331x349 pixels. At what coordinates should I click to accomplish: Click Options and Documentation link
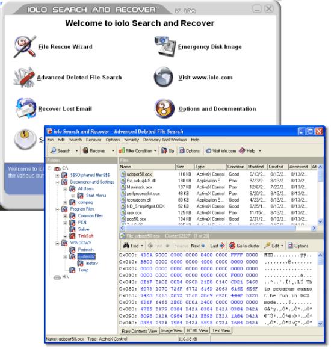[217, 109]
